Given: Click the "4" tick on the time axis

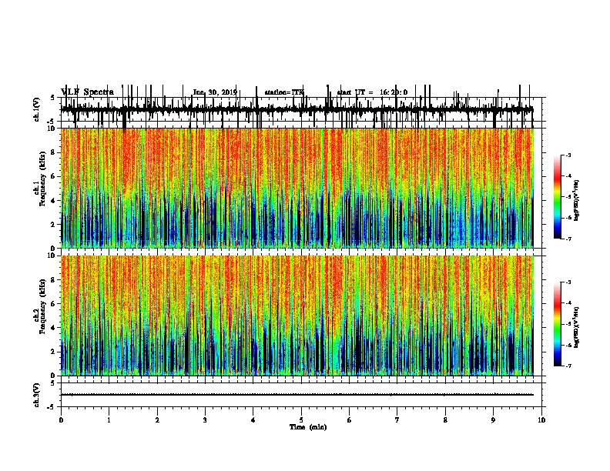Looking at the screenshot, I should 253,420.
